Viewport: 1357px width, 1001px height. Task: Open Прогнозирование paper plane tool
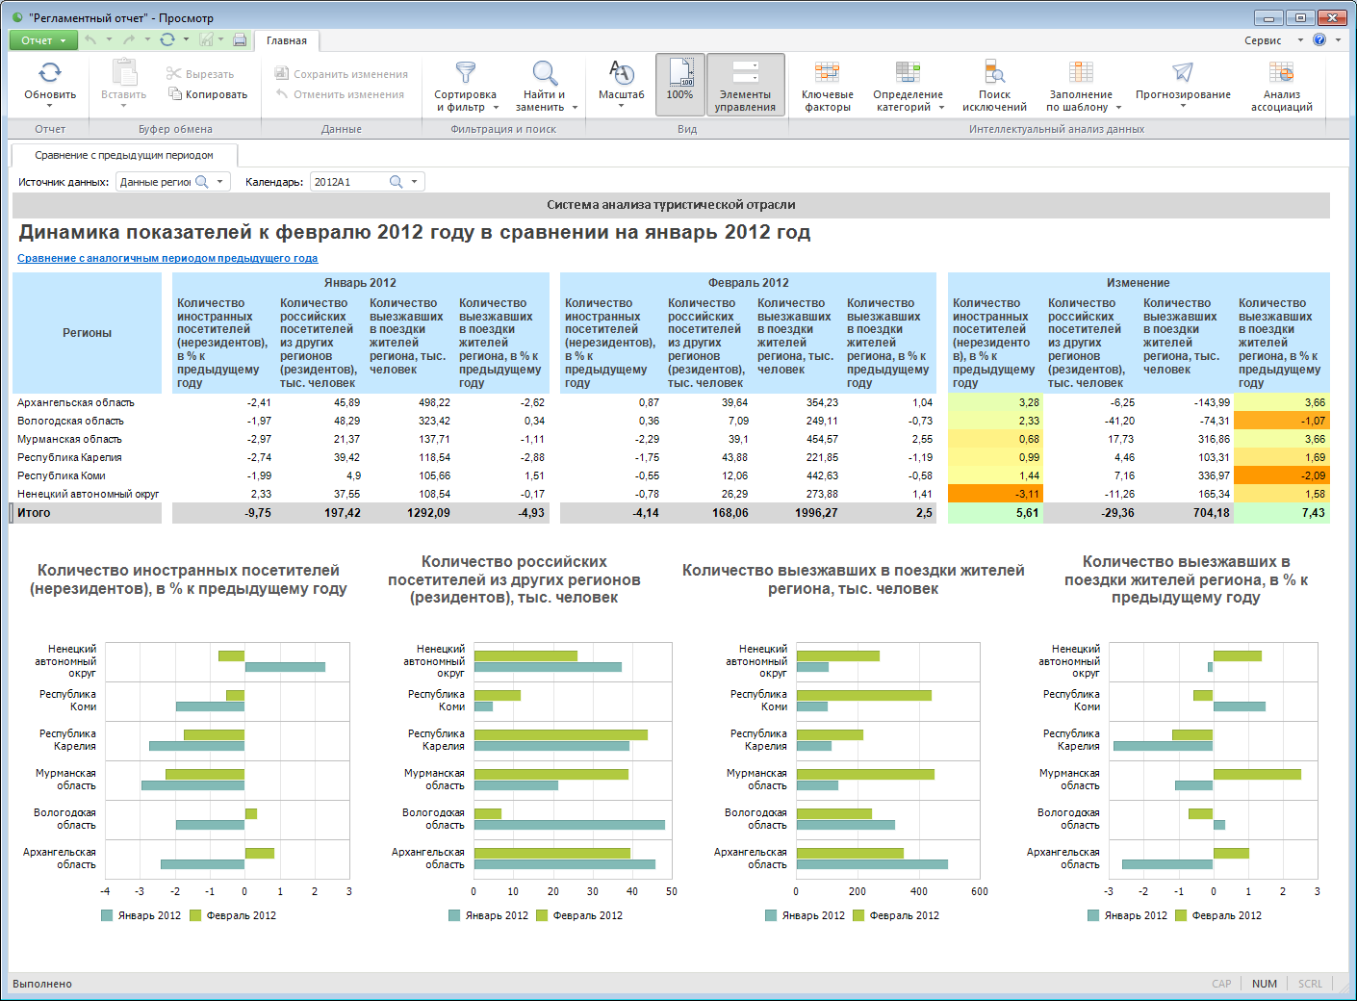pyautogui.click(x=1183, y=73)
